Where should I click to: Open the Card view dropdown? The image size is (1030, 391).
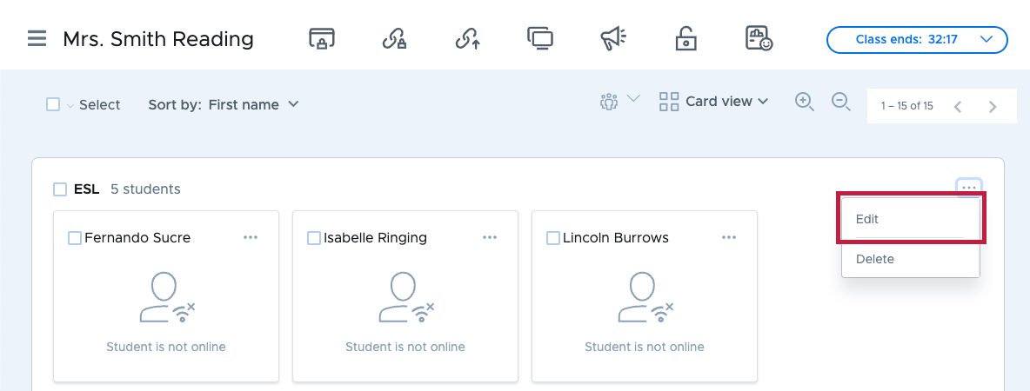pyautogui.click(x=713, y=102)
